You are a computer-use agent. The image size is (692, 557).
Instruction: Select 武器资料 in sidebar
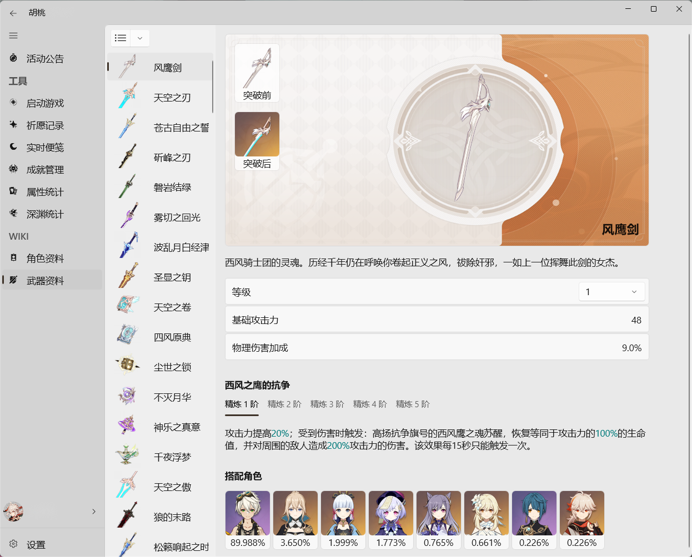[52, 281]
